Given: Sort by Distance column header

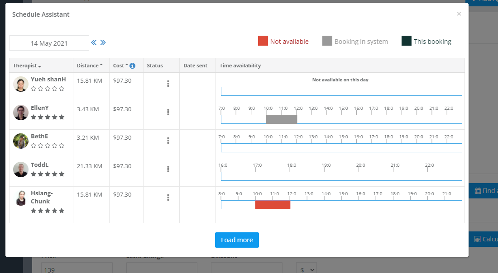Looking at the screenshot, I should (90, 66).
